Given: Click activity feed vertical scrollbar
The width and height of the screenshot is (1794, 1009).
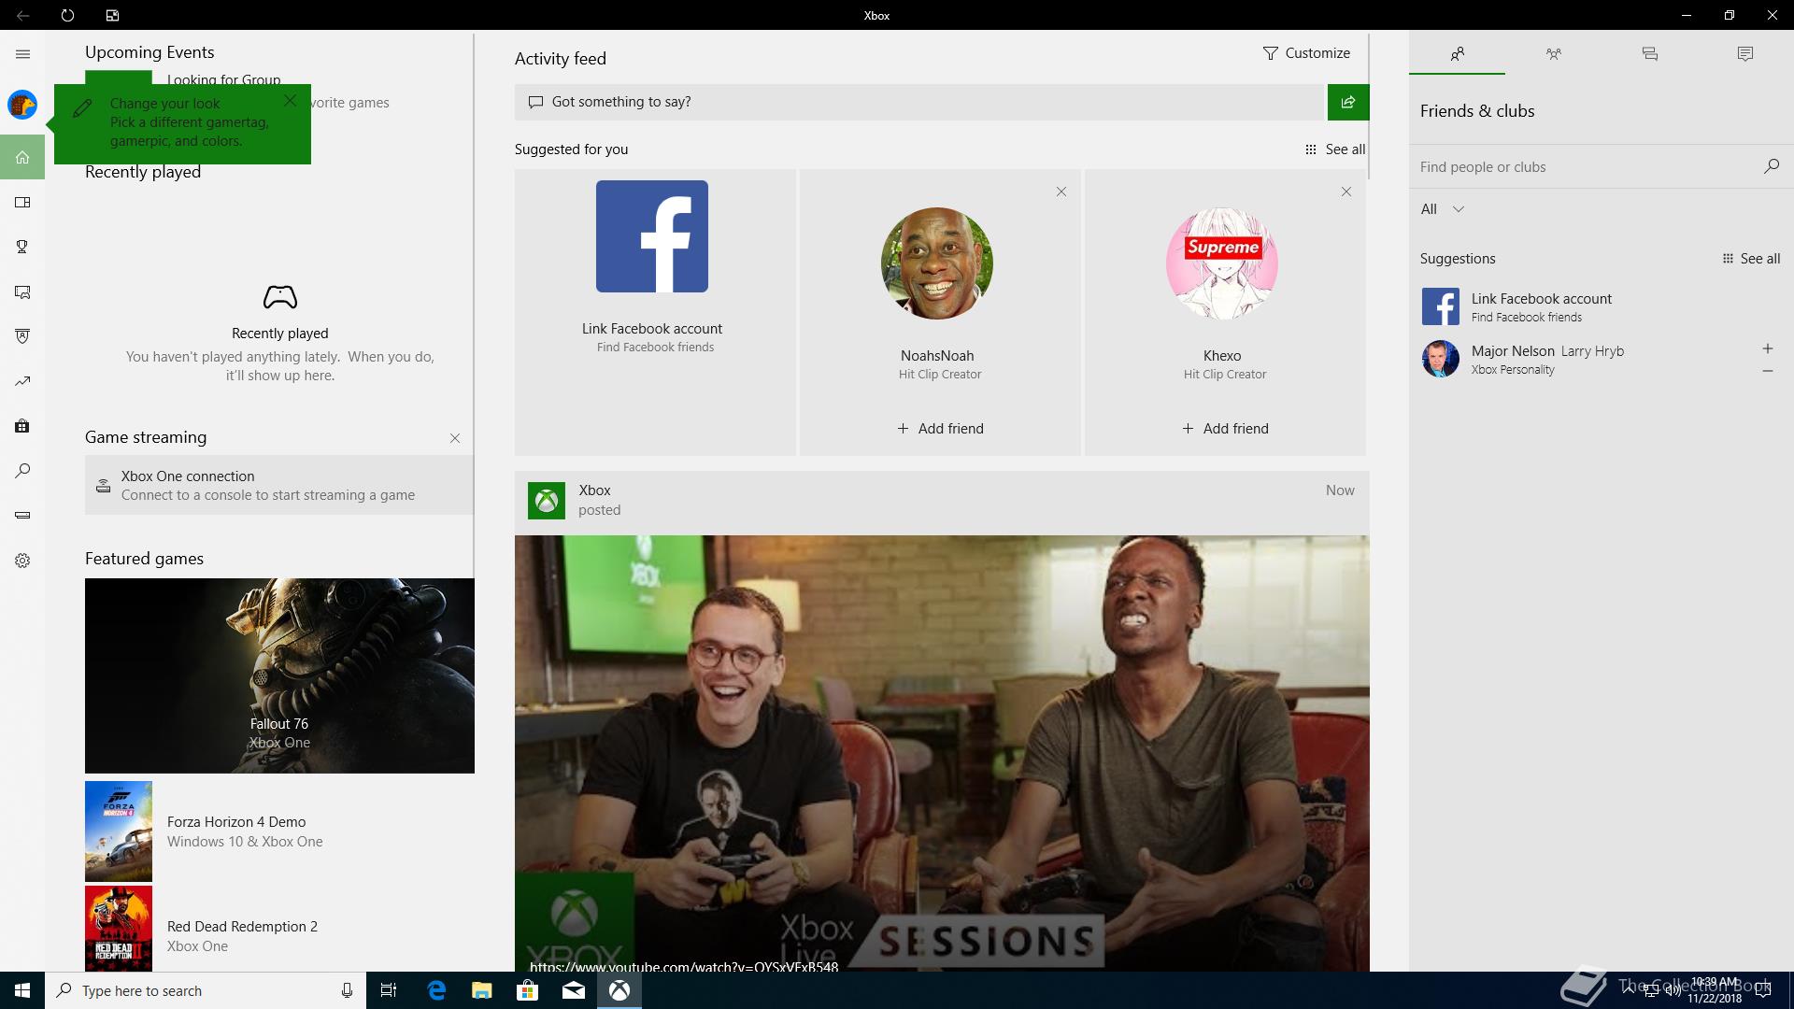Looking at the screenshot, I should tap(1370, 107).
